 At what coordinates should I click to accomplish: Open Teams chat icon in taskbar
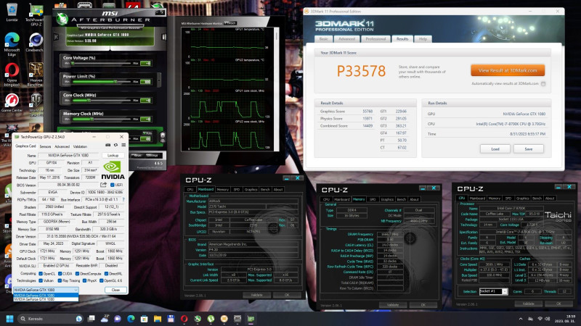[118, 319]
